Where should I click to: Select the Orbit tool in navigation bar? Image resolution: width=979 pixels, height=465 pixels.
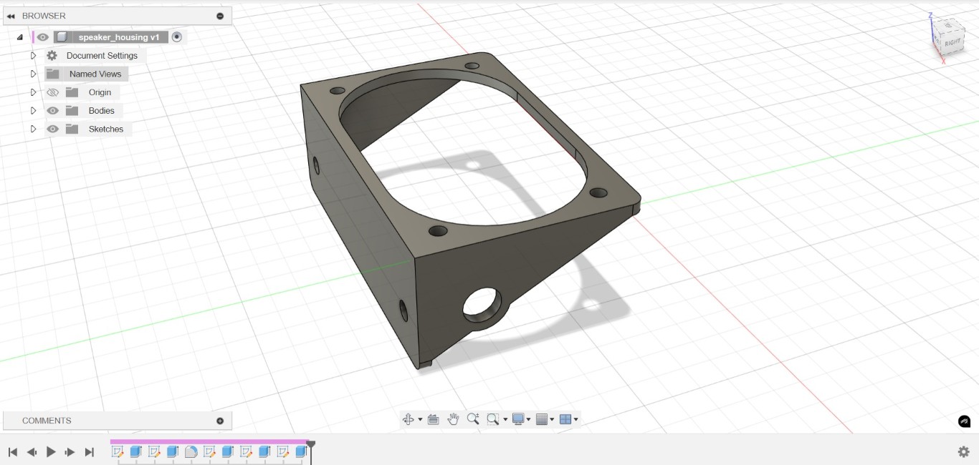coord(408,419)
